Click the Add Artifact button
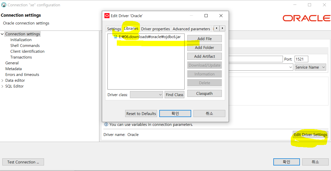The height and width of the screenshot is (171, 331). 205,56
